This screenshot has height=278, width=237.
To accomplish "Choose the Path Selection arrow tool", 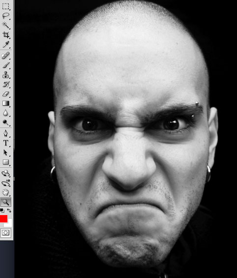I will coord(6,153).
